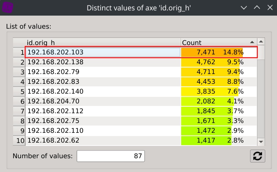
Task: Click row header number 7
Action: [19, 111]
